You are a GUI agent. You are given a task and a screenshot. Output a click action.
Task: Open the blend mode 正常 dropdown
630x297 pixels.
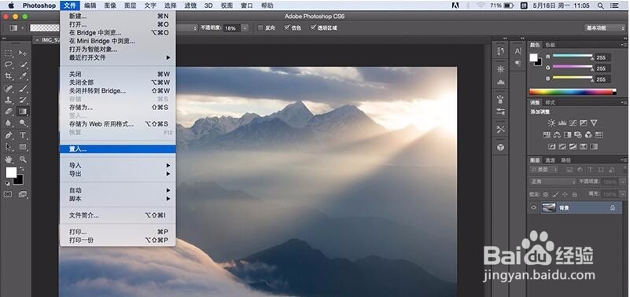(x=552, y=181)
